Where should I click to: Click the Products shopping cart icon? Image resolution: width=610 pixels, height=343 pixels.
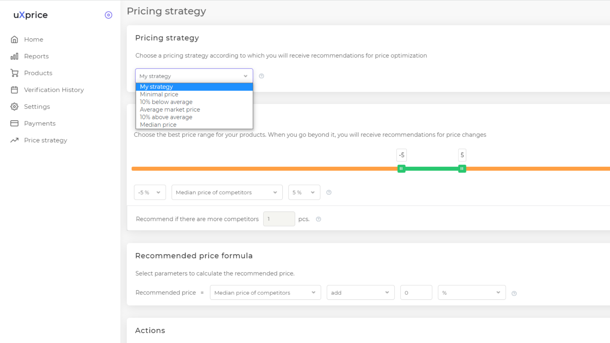(14, 73)
